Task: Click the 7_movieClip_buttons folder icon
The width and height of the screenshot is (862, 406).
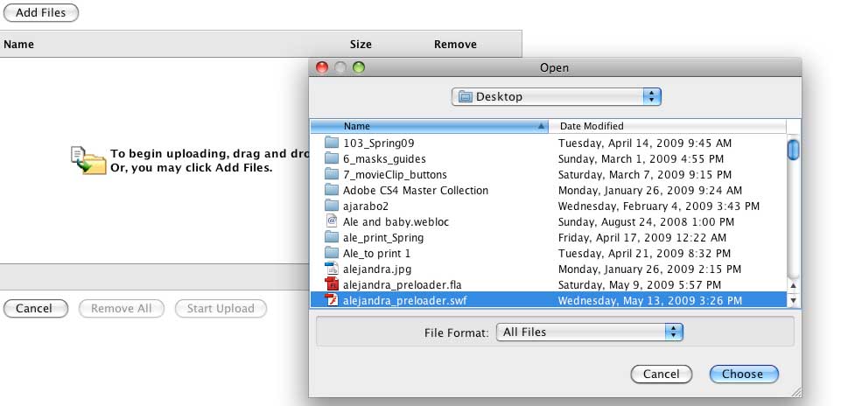Action: tap(332, 175)
